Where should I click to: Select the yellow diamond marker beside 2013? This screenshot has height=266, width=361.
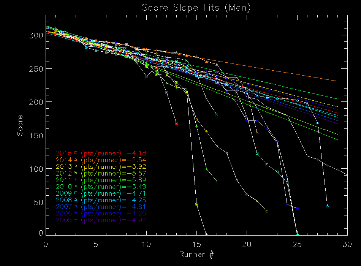click(76, 166)
